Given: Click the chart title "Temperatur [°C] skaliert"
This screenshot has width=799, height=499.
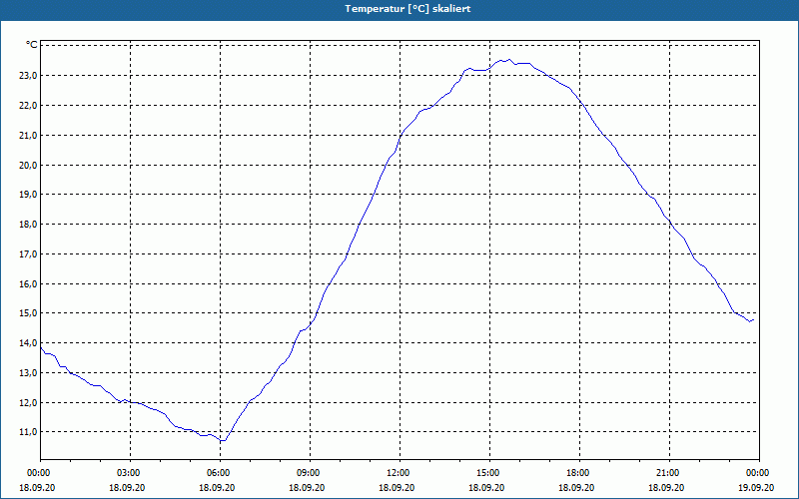Looking at the screenshot, I should pos(407,9).
